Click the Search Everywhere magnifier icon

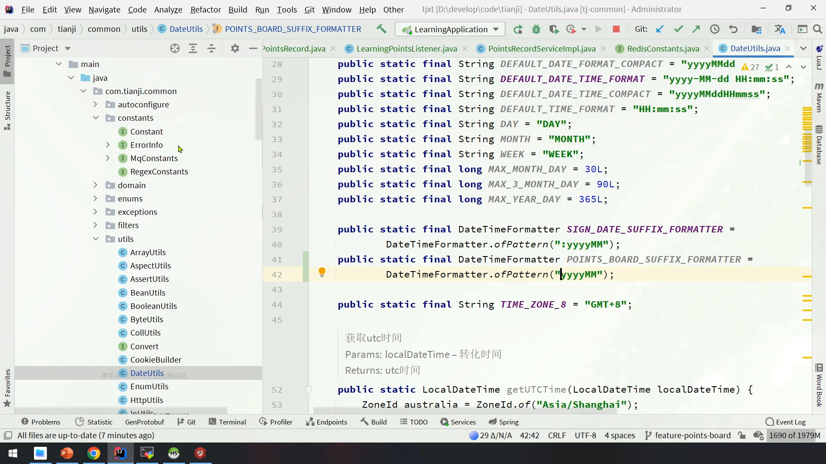coord(818,29)
